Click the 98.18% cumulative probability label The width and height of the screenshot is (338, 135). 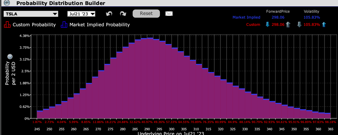[330, 122]
